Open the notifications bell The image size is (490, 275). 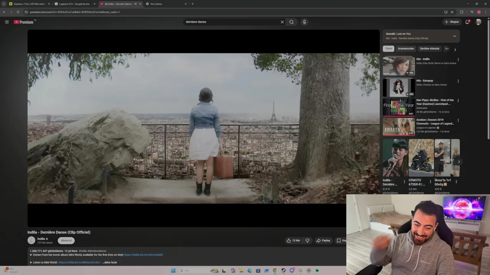(467, 22)
